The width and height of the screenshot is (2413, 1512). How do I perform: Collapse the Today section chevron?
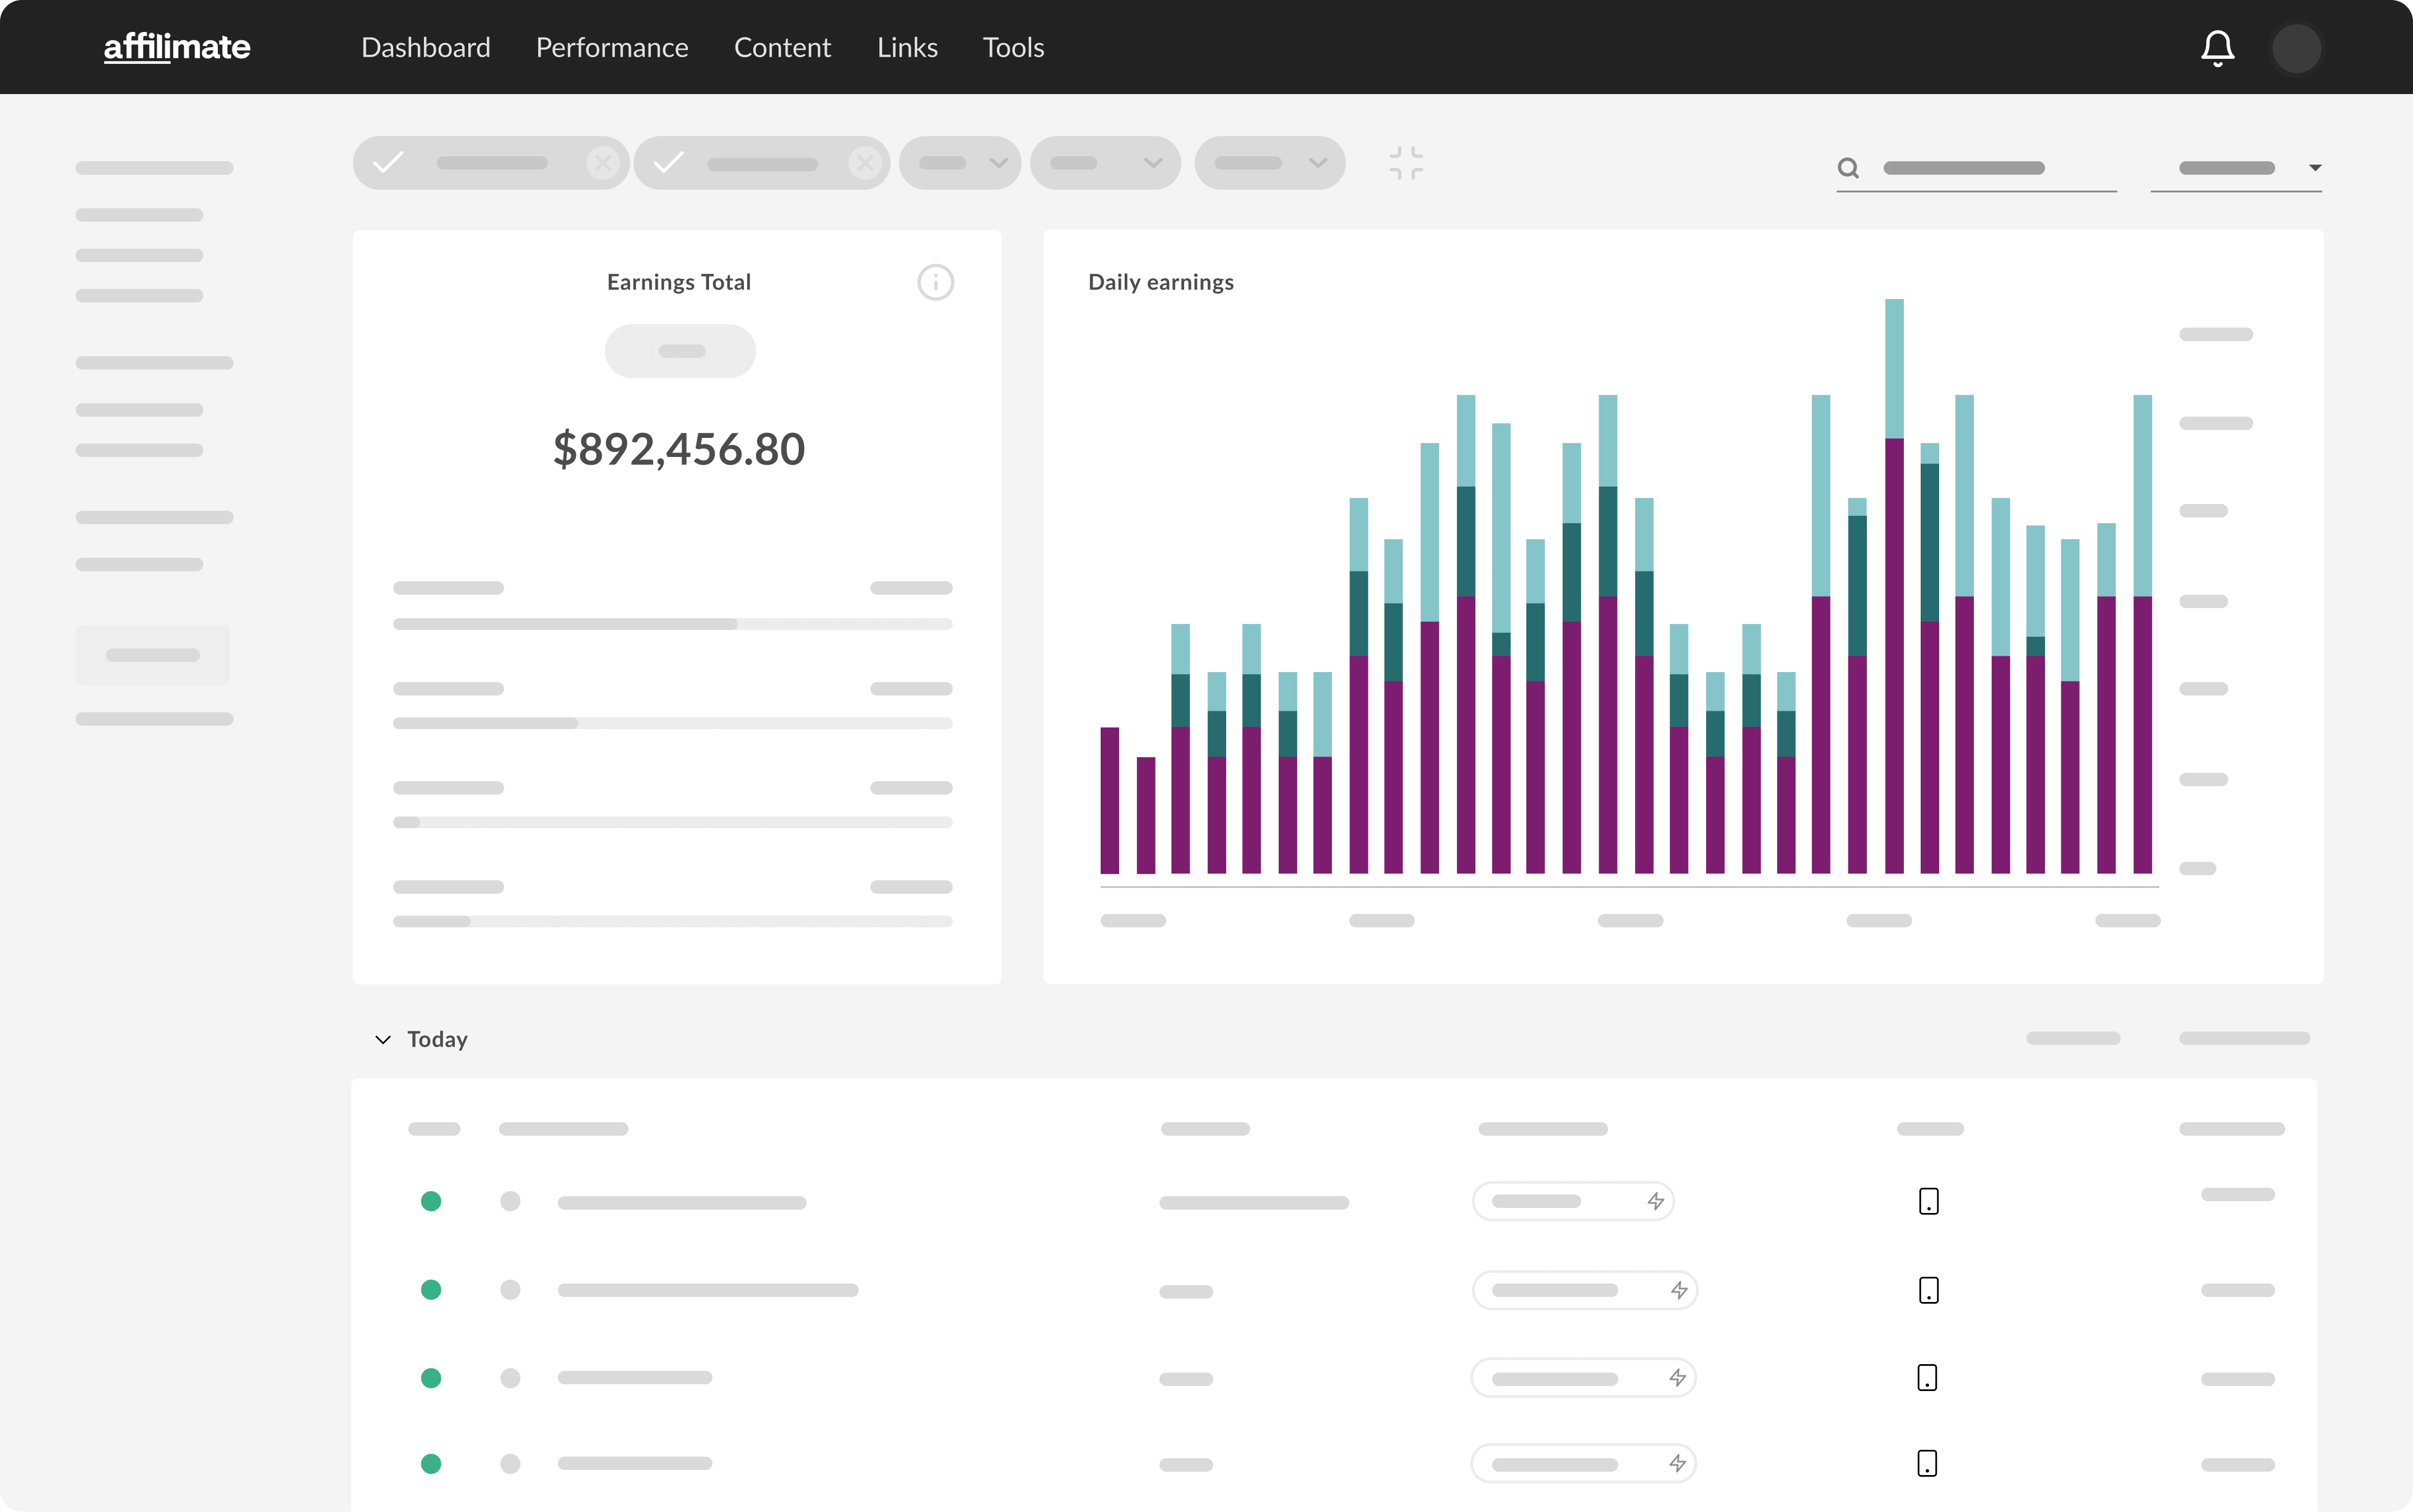[x=383, y=1039]
